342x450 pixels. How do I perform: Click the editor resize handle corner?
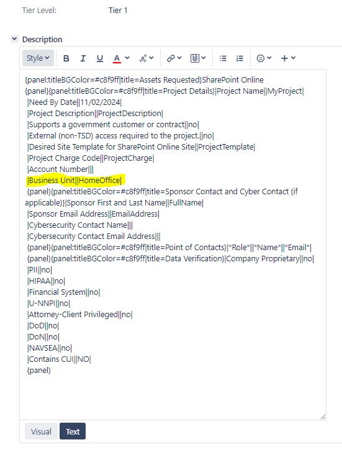pos(323,416)
